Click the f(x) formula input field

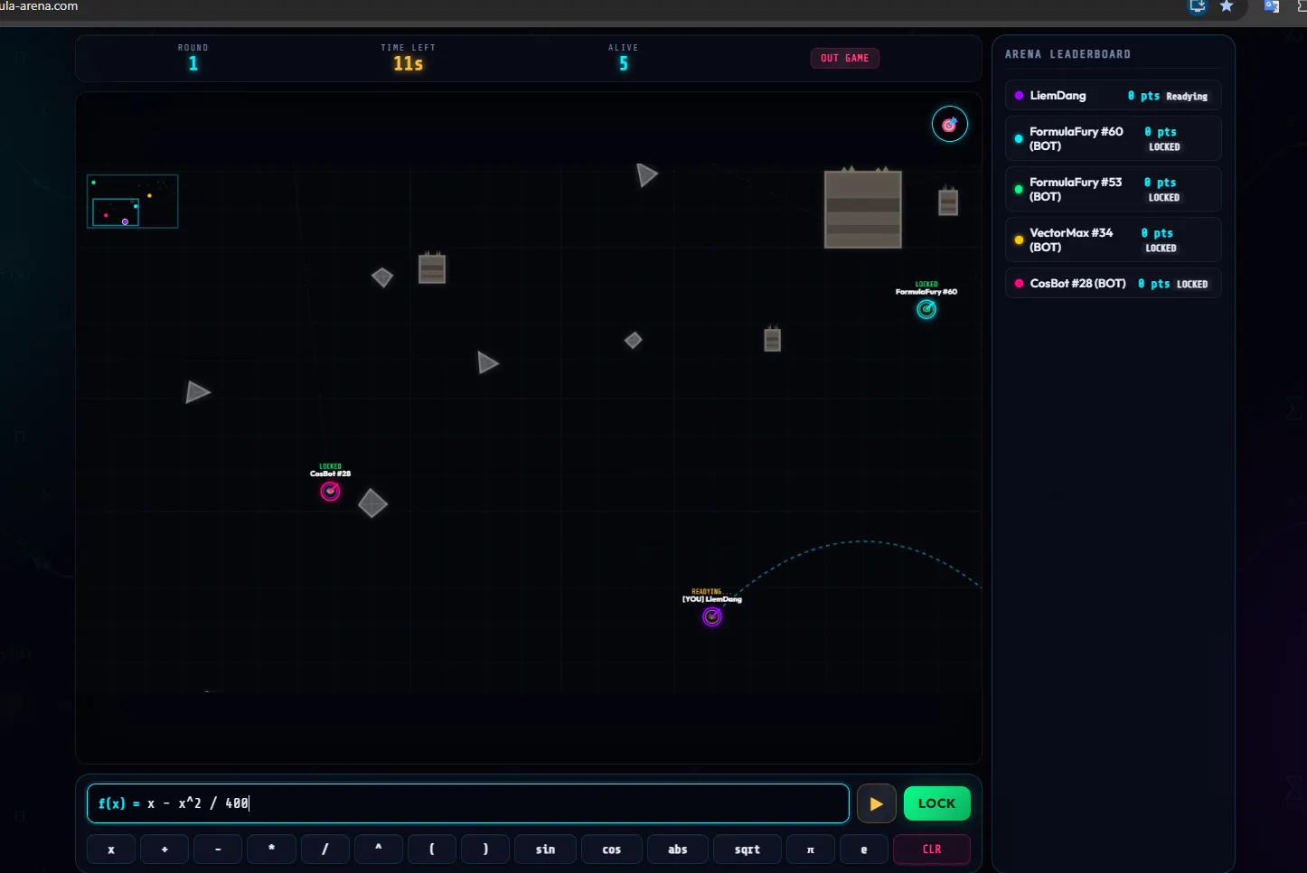[468, 803]
